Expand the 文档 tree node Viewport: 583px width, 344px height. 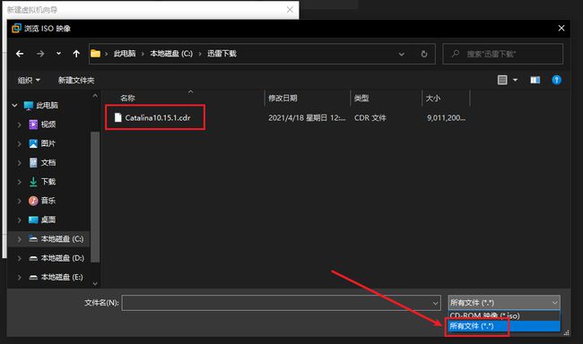coord(20,163)
